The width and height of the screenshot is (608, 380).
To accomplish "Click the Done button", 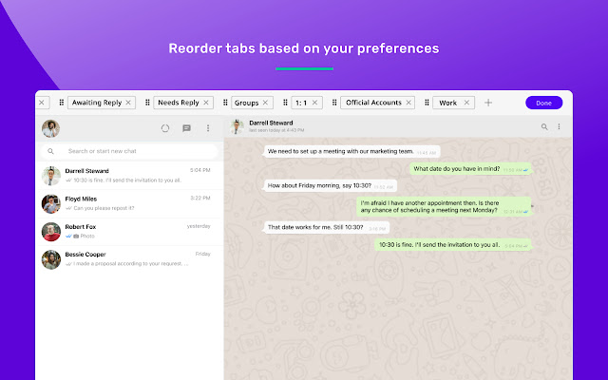I will tap(543, 103).
